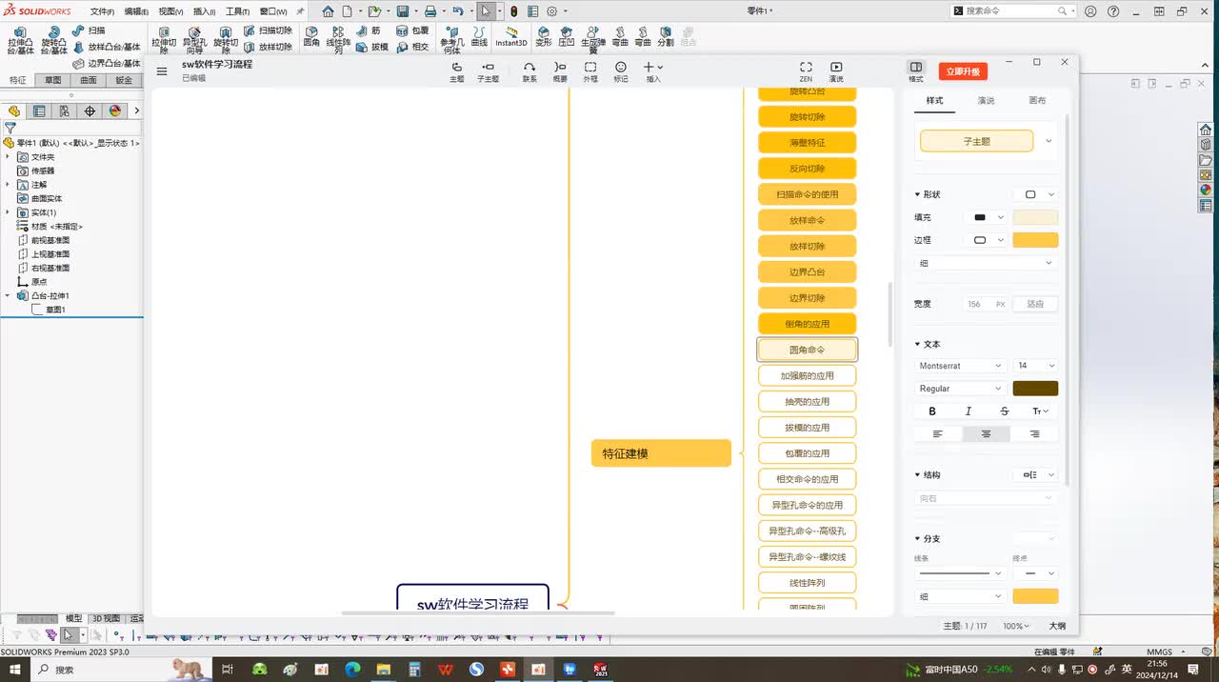Click the 旋转凸台/基体 revolve boss tool

tap(53, 40)
